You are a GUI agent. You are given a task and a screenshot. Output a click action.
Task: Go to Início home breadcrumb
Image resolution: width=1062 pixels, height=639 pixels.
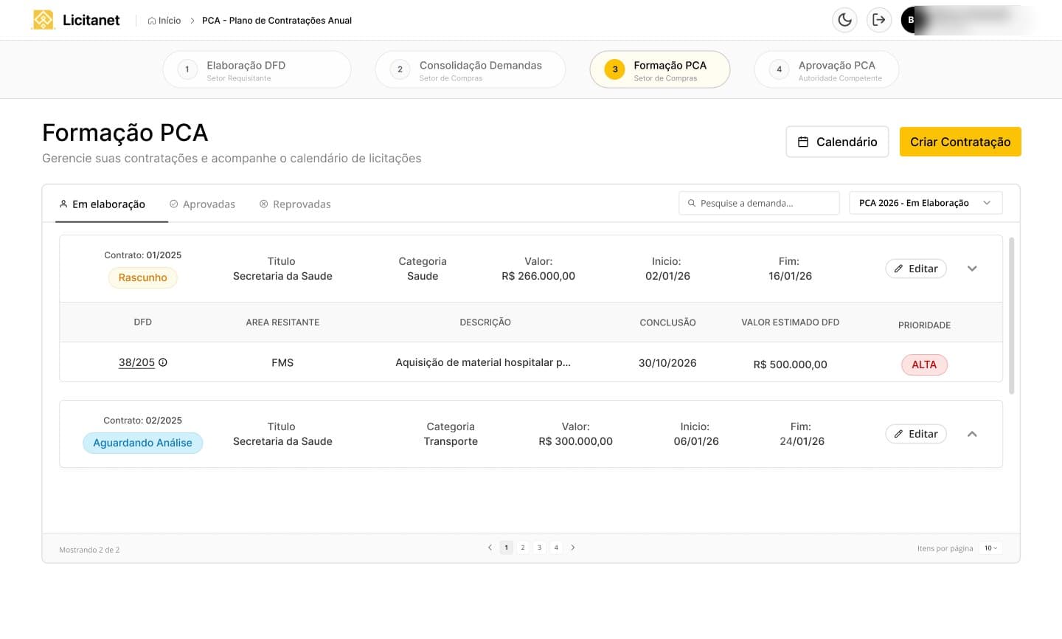(x=164, y=21)
